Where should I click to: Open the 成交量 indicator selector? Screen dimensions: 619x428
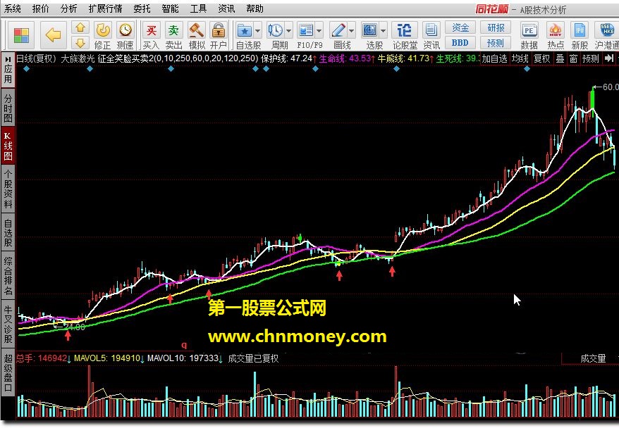click(593, 358)
